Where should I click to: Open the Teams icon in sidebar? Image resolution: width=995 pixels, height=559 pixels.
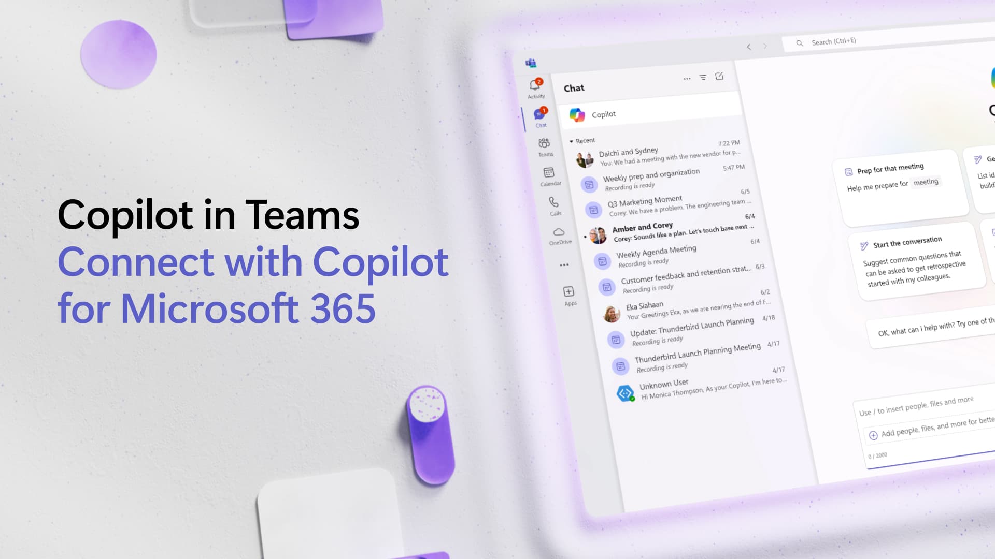coord(544,145)
